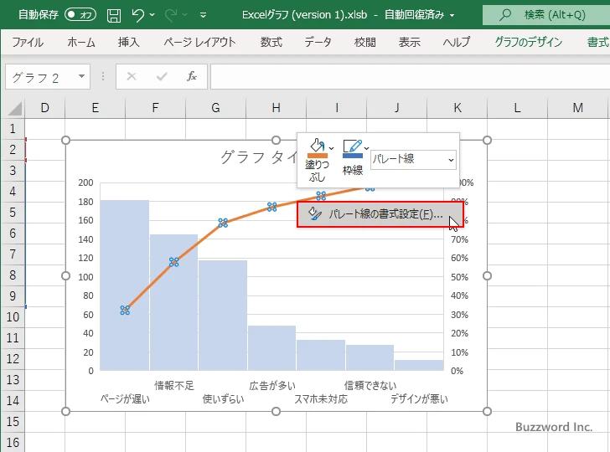This screenshot has width=610, height=452.
Task: Click the 枠線 outline pen icon
Action: (x=353, y=148)
